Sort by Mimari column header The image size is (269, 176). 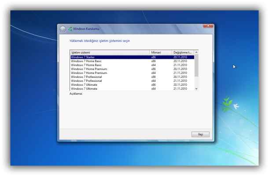coord(160,52)
